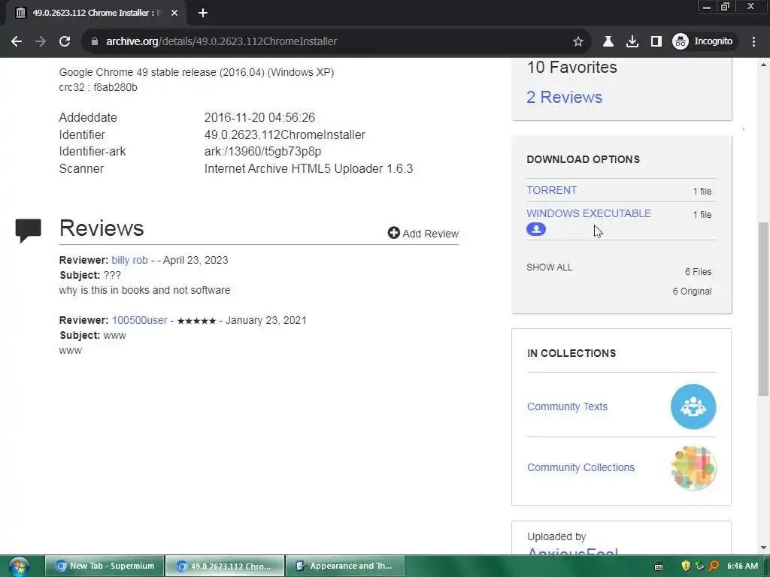Bookmark this page with the star icon
Image resolution: width=770 pixels, height=577 pixels.
(x=578, y=41)
